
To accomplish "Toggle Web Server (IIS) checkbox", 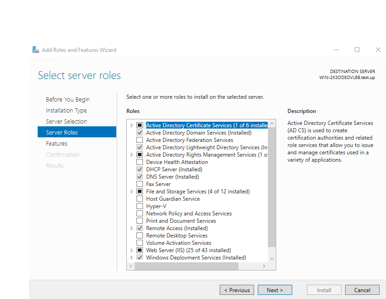I will click(x=140, y=250).
